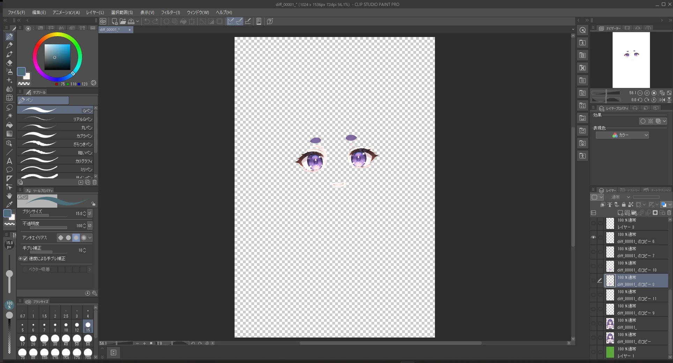673x363 pixels.
Task: Open the 表現色 カラー dropdown
Action: [x=622, y=135]
